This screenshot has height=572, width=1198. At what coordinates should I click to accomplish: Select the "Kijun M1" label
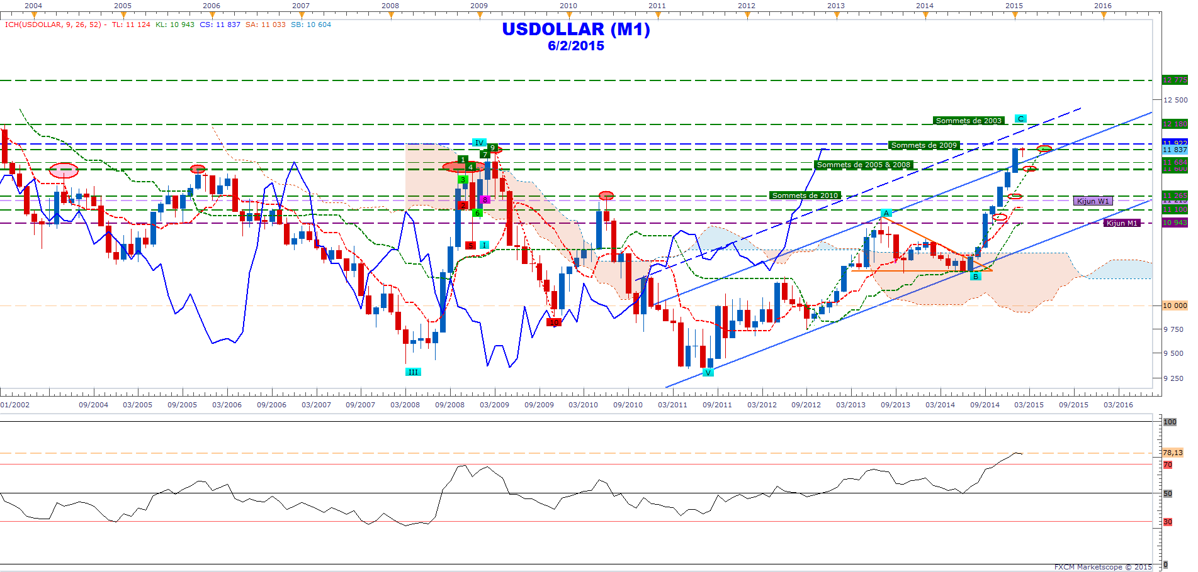click(1122, 223)
